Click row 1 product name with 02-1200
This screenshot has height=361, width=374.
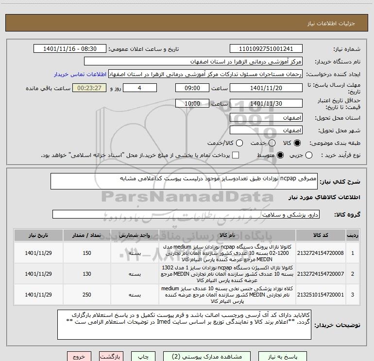(227, 253)
